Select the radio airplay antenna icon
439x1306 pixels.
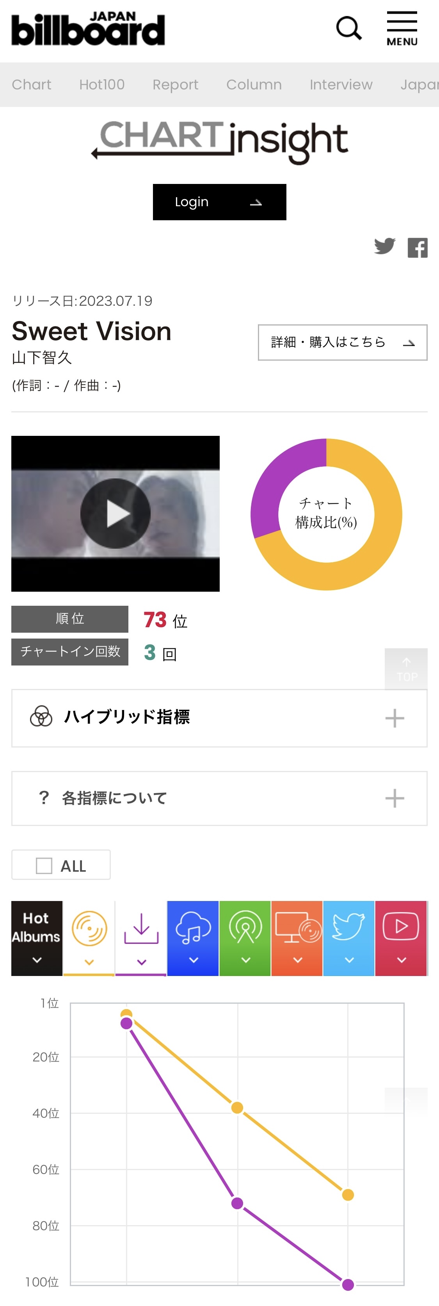[x=245, y=938]
